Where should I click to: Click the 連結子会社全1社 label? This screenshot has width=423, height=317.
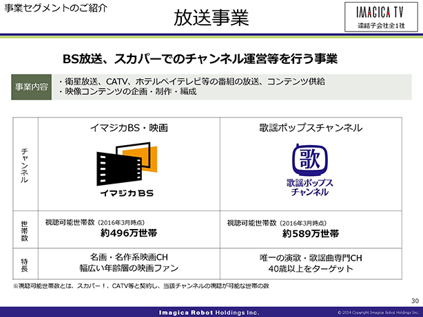[x=381, y=25]
